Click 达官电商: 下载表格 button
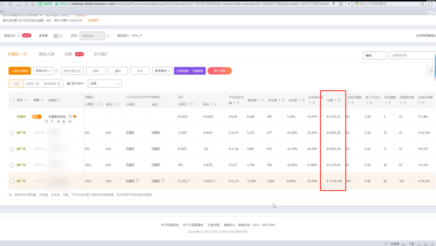The width and height of the screenshot is (436, 246). click(x=190, y=71)
